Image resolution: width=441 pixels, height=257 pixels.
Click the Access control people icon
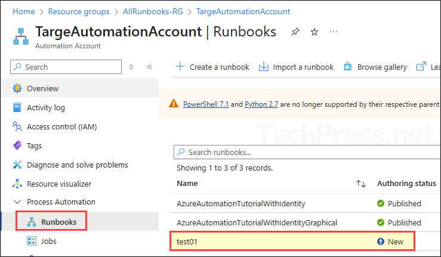pyautogui.click(x=17, y=126)
